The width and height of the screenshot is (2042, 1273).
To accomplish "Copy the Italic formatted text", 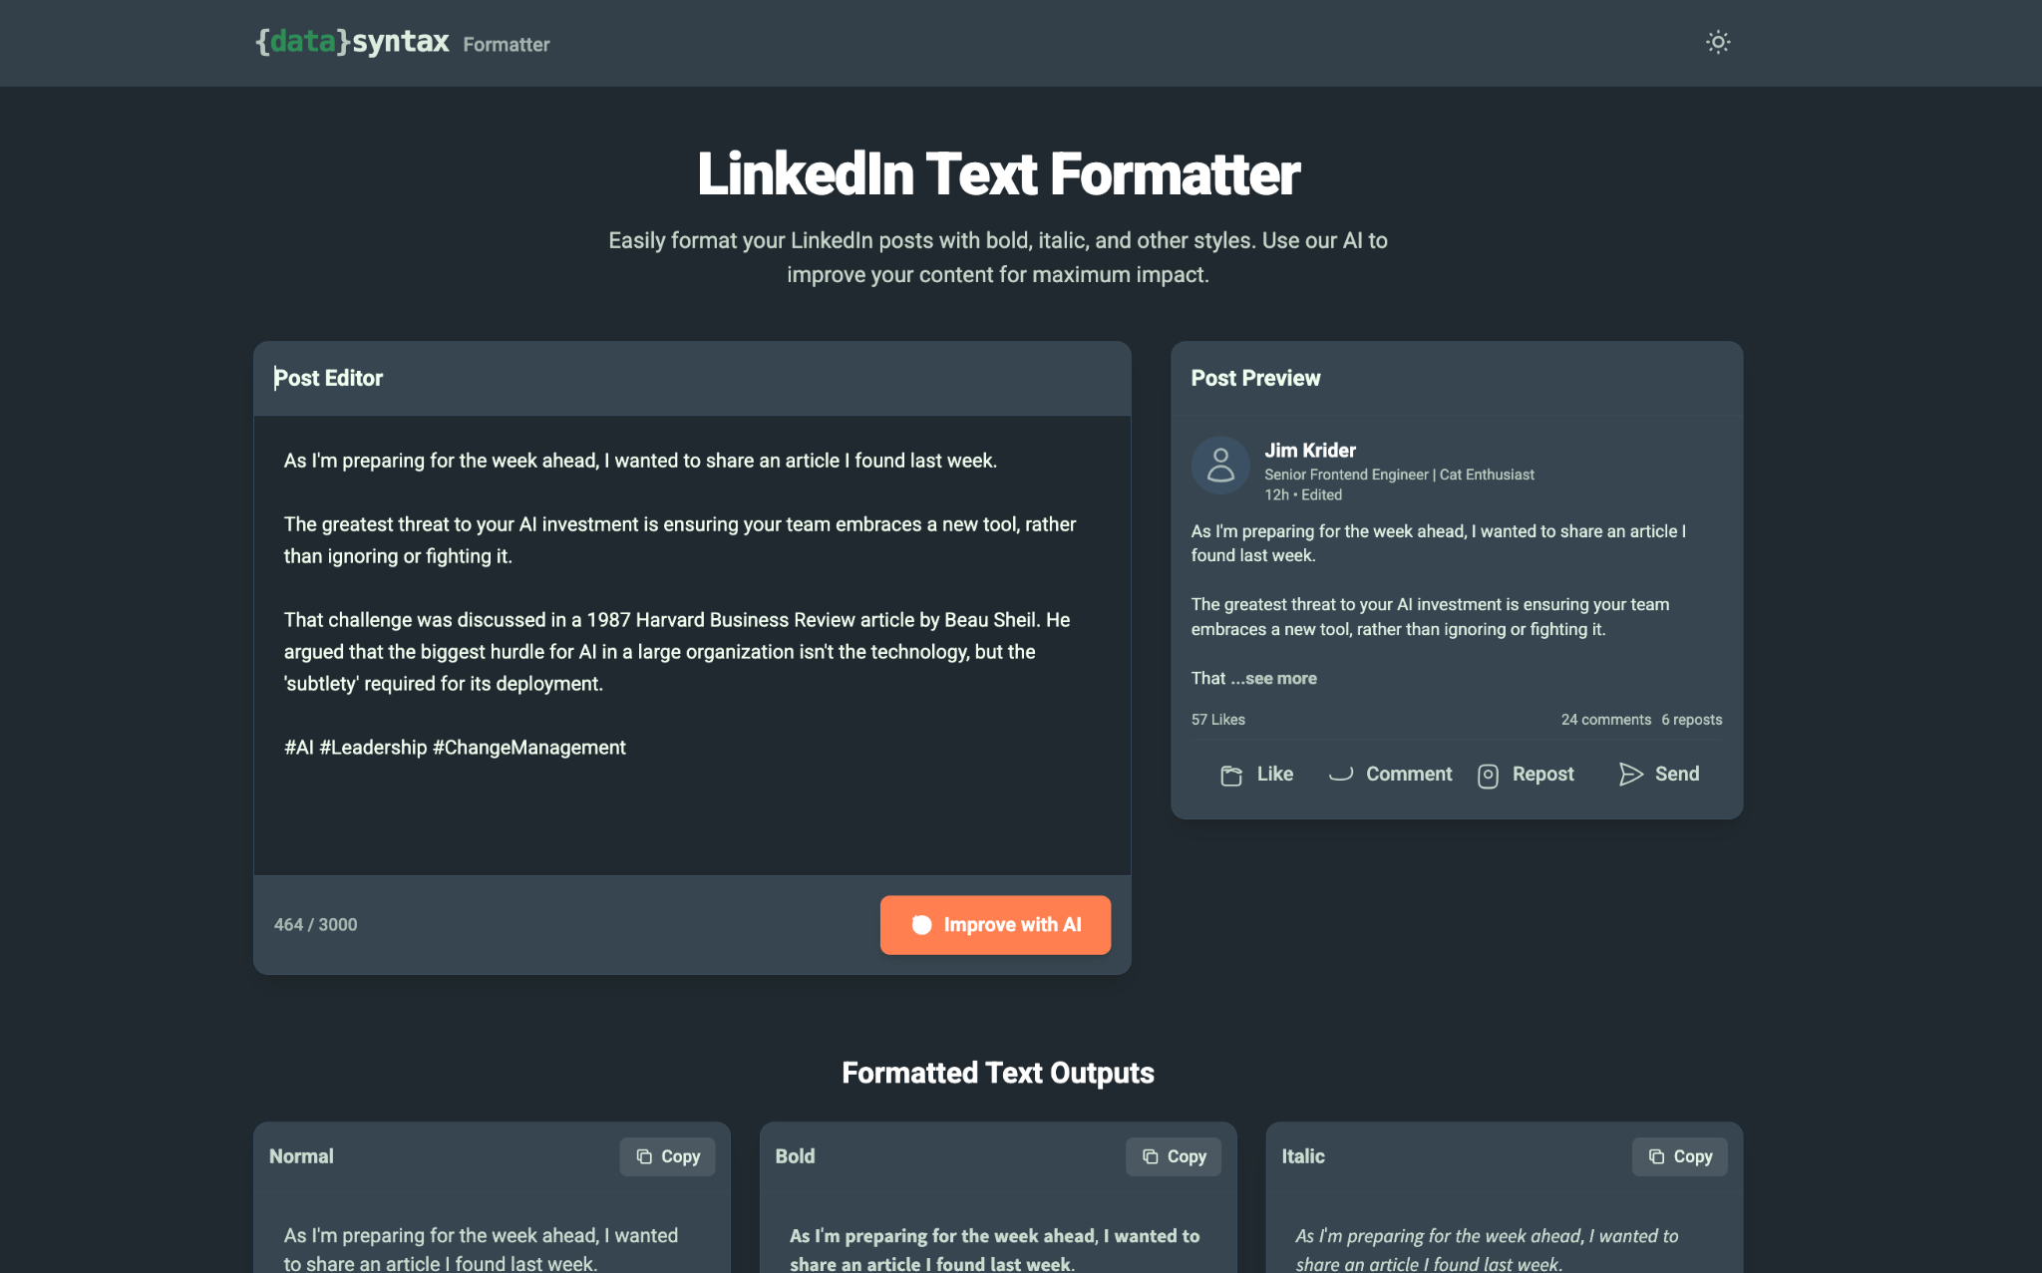I will [x=1680, y=1156].
